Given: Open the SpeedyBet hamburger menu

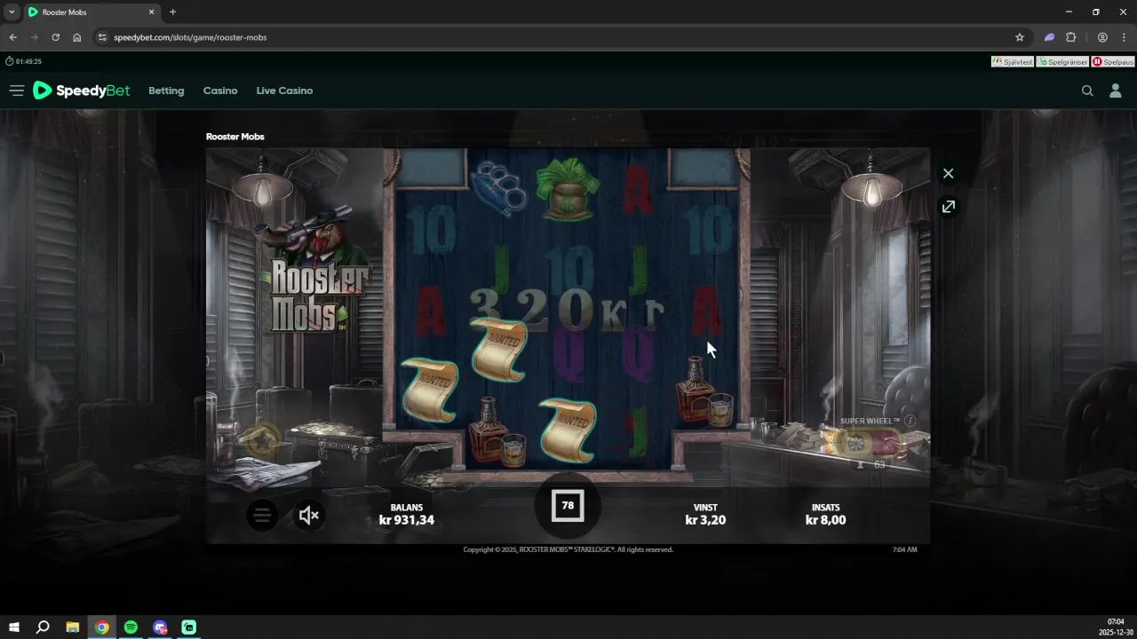Looking at the screenshot, I should pyautogui.click(x=16, y=91).
